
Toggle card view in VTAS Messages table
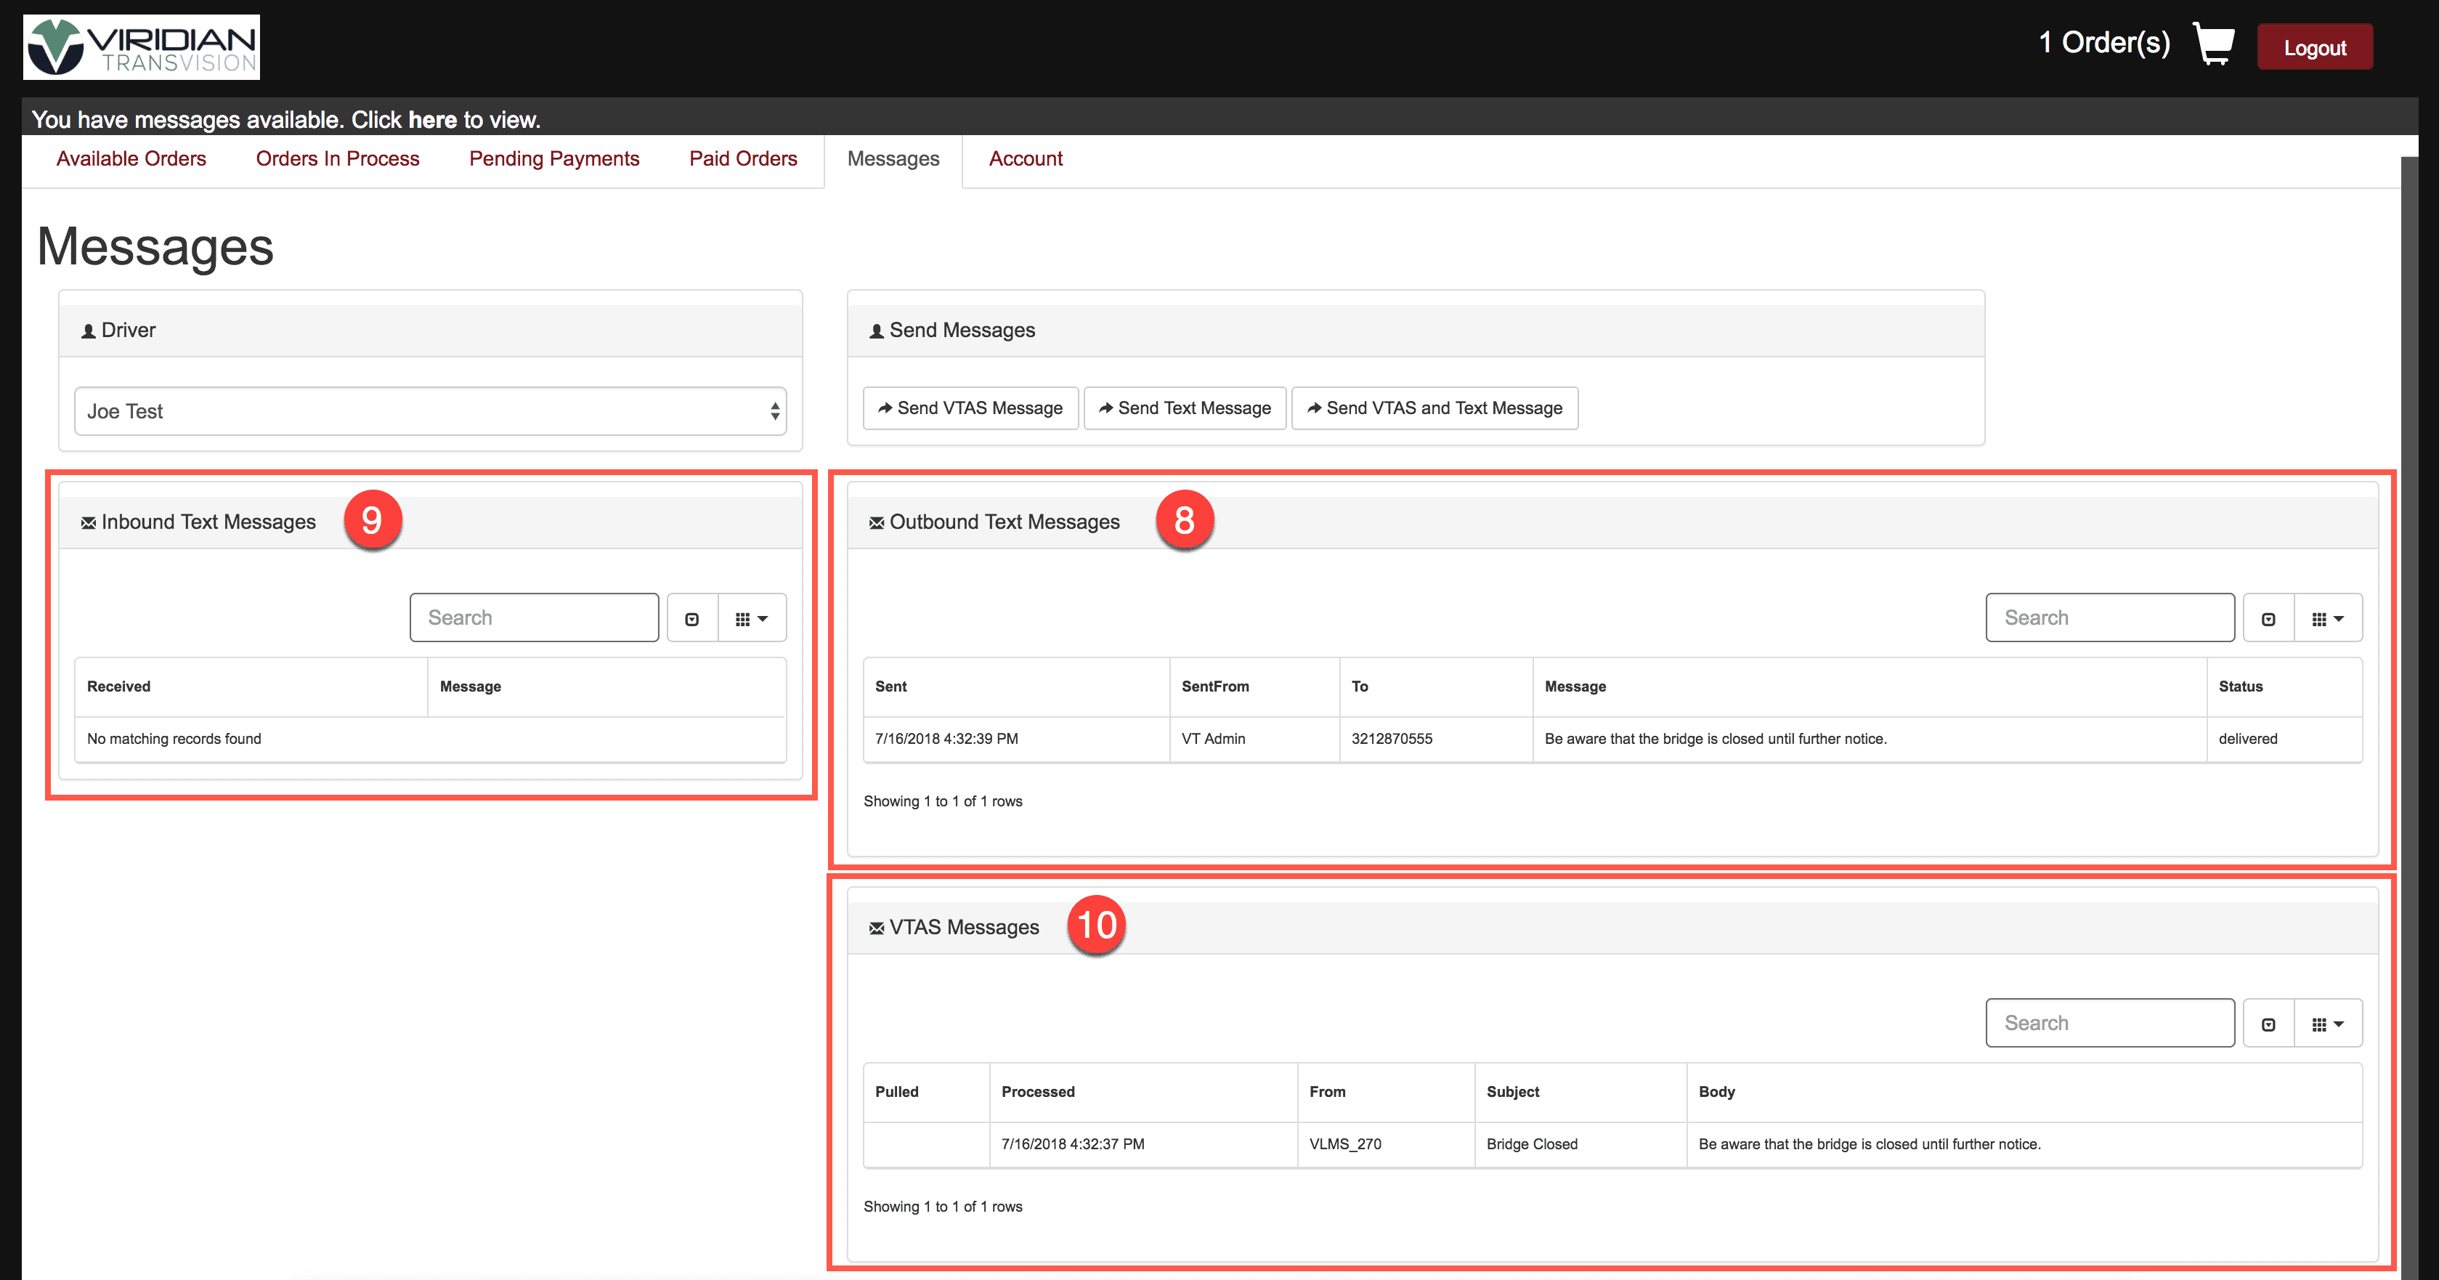pyautogui.click(x=2268, y=1024)
